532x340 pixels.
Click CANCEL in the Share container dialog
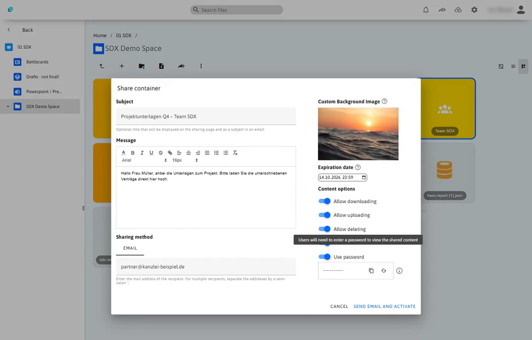(339, 306)
